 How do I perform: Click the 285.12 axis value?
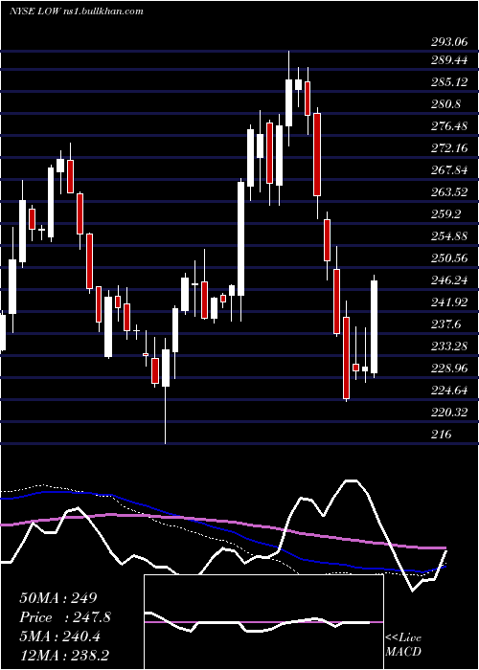tap(448, 82)
